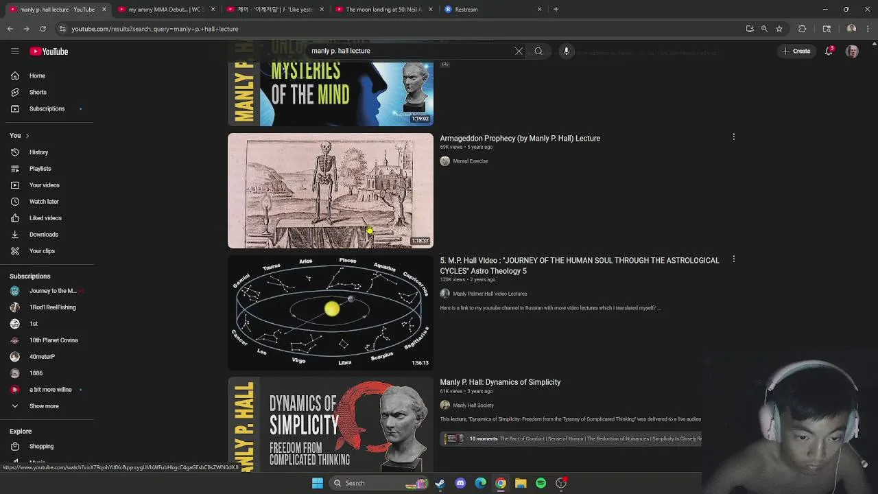Switch to the my ammy MMA Debut tab
The width and height of the screenshot is (878, 494).
tap(167, 10)
